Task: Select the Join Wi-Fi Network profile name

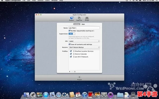Action: click(82, 57)
